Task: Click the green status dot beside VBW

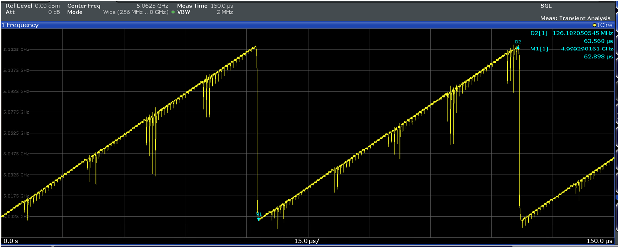Action: (173, 12)
